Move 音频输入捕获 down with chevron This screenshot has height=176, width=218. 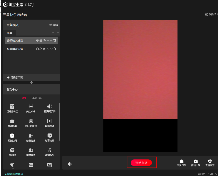[x=51, y=41]
